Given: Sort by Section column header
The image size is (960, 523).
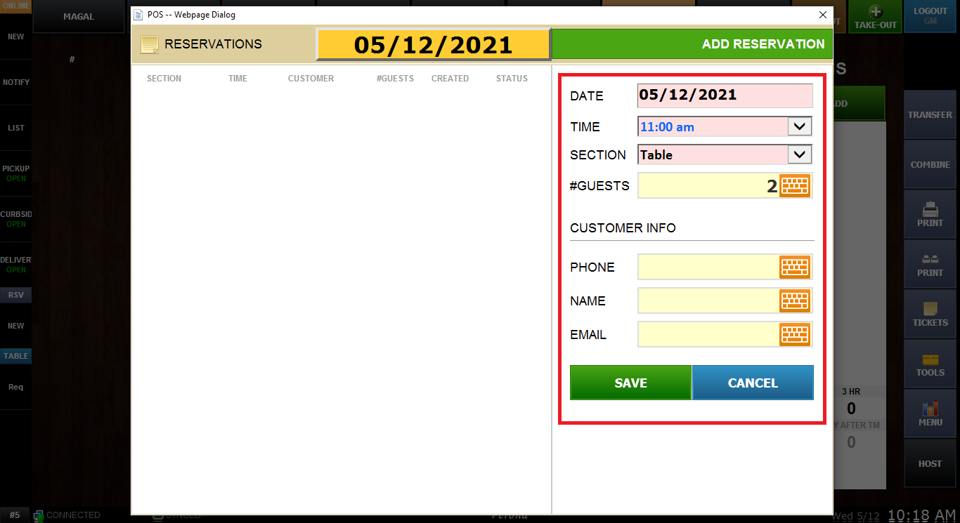Looking at the screenshot, I should (164, 79).
